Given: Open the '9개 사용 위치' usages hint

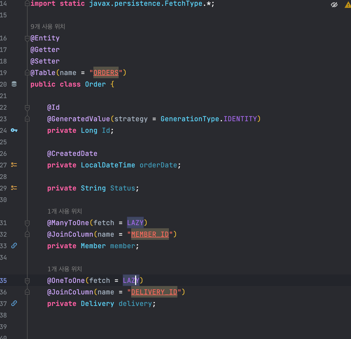Looking at the screenshot, I should coord(48,27).
